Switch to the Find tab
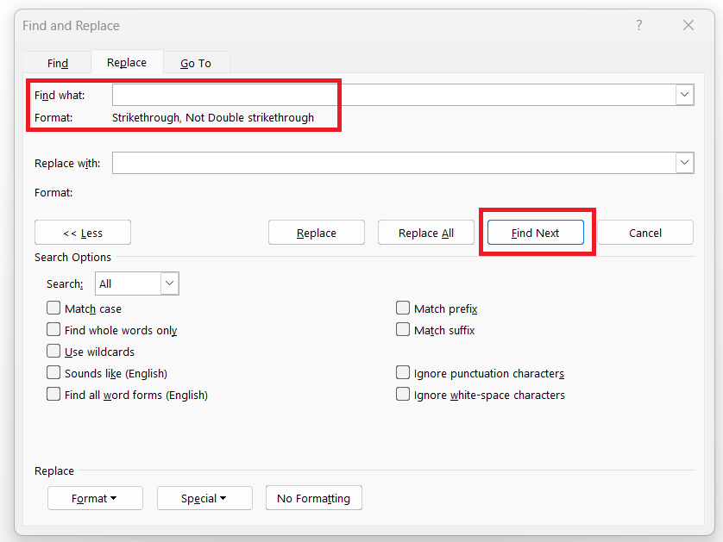Screen dimensions: 723x542 58,63
